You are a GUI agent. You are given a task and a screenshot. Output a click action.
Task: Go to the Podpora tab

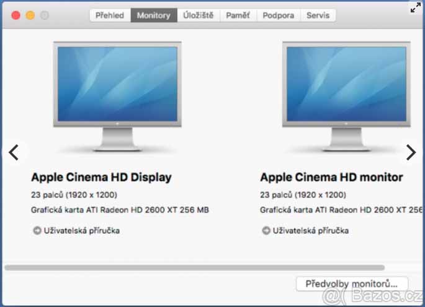tap(279, 15)
